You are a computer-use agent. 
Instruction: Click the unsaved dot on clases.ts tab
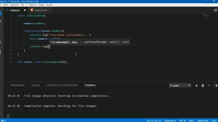click(x=25, y=10)
